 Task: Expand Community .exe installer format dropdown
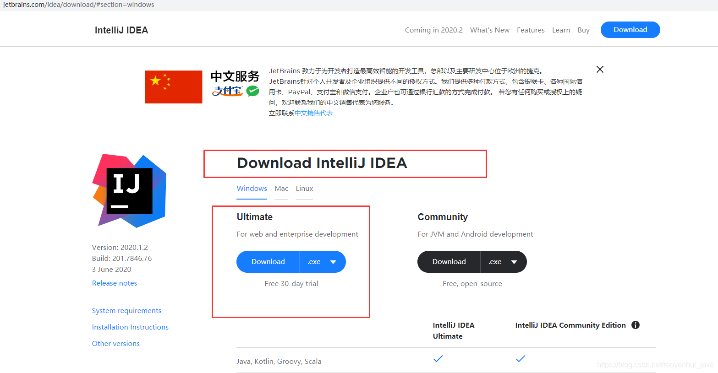click(x=504, y=262)
